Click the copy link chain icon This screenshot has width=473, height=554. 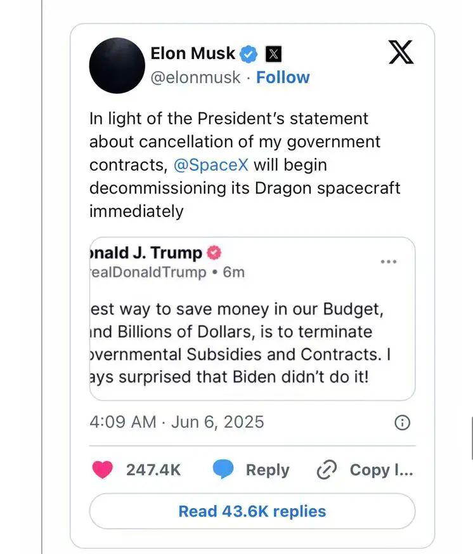326,470
